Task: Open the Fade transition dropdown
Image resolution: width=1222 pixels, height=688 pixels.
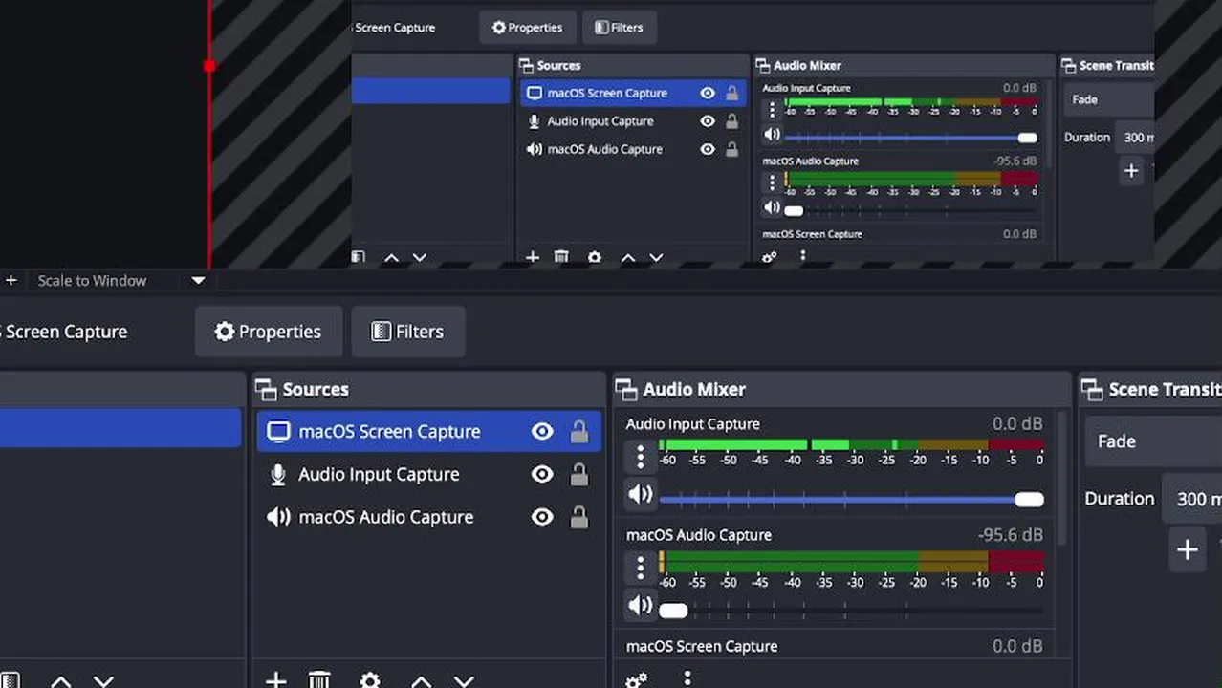Action: click(1153, 441)
